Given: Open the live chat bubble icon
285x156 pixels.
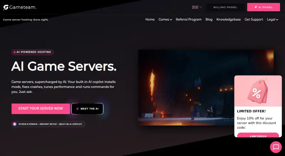Looking at the screenshot, I should (x=276, y=147).
